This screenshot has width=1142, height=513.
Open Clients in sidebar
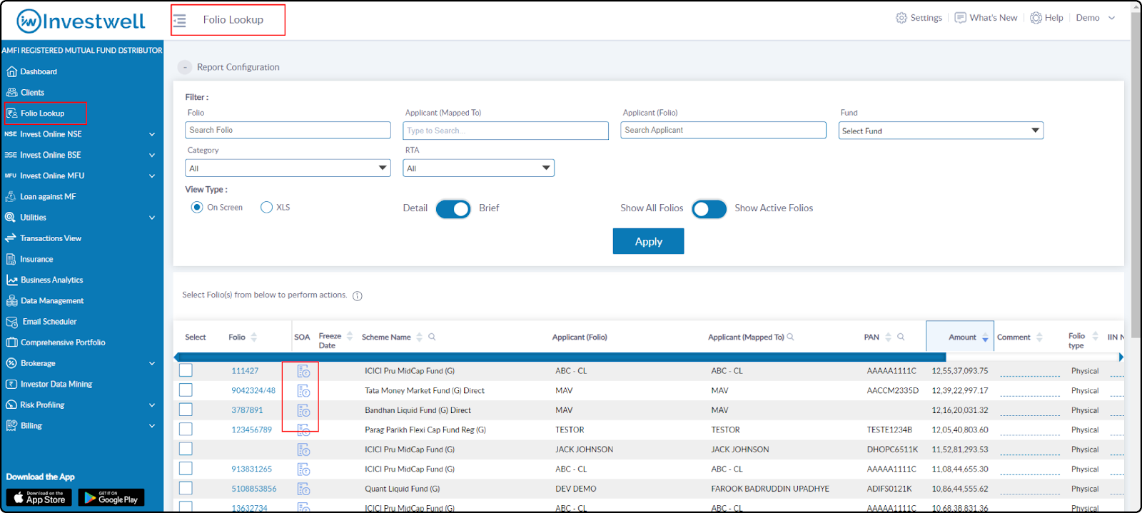pos(32,92)
